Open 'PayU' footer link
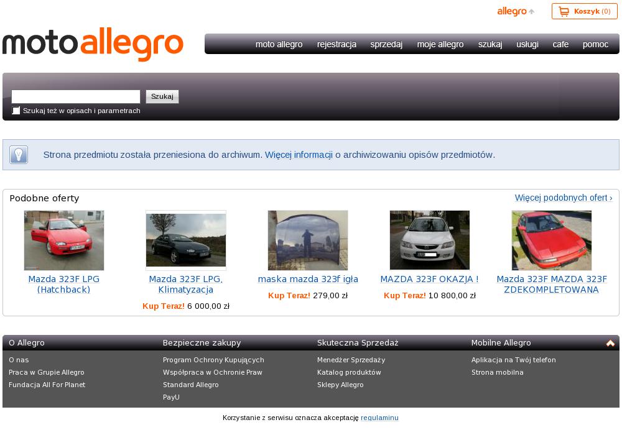Image resolution: width=622 pixels, height=430 pixels. [x=172, y=396]
